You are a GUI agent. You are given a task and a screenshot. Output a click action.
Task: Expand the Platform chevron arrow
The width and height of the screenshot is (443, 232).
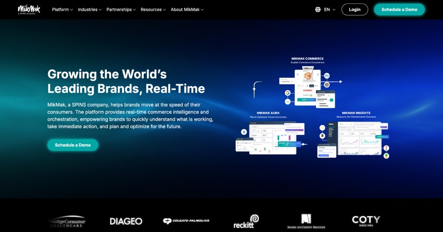(x=71, y=10)
